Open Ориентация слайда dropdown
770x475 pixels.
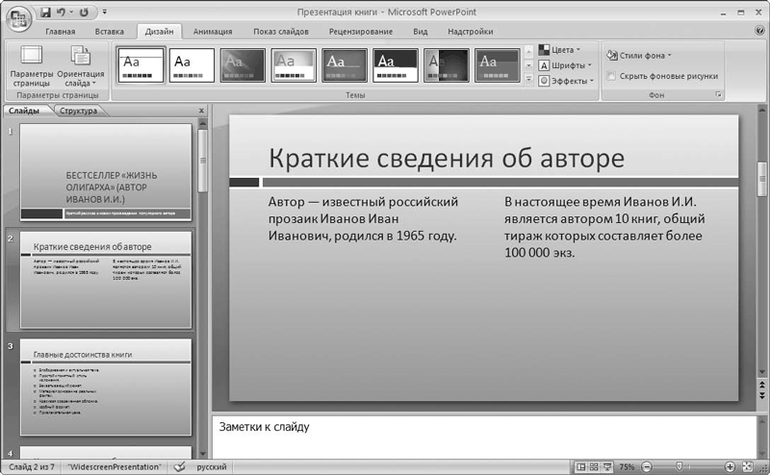pos(81,65)
